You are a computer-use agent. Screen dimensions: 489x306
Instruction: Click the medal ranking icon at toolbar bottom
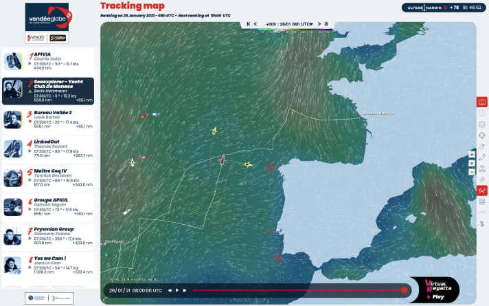[x=482, y=223]
